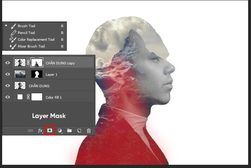Click the Link Layers icon
The width and height of the screenshot is (251, 168).
click(x=30, y=131)
